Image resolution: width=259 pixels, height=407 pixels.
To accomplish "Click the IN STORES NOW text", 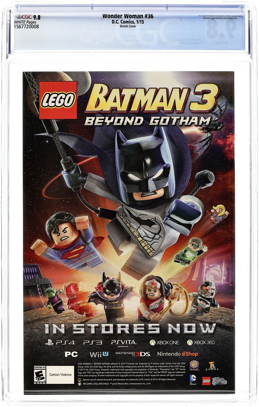I will click(130, 328).
